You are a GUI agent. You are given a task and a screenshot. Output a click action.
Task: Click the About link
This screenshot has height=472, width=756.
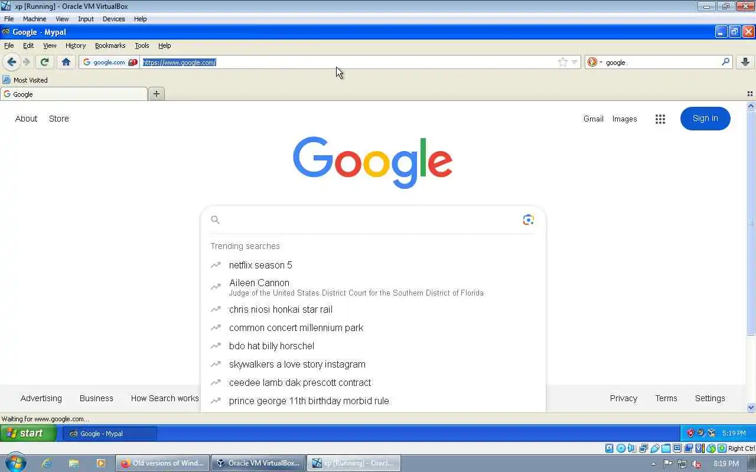click(x=26, y=119)
